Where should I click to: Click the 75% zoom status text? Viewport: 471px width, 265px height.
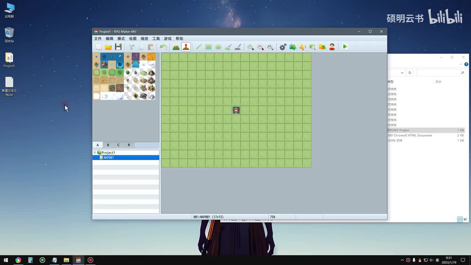click(x=273, y=217)
